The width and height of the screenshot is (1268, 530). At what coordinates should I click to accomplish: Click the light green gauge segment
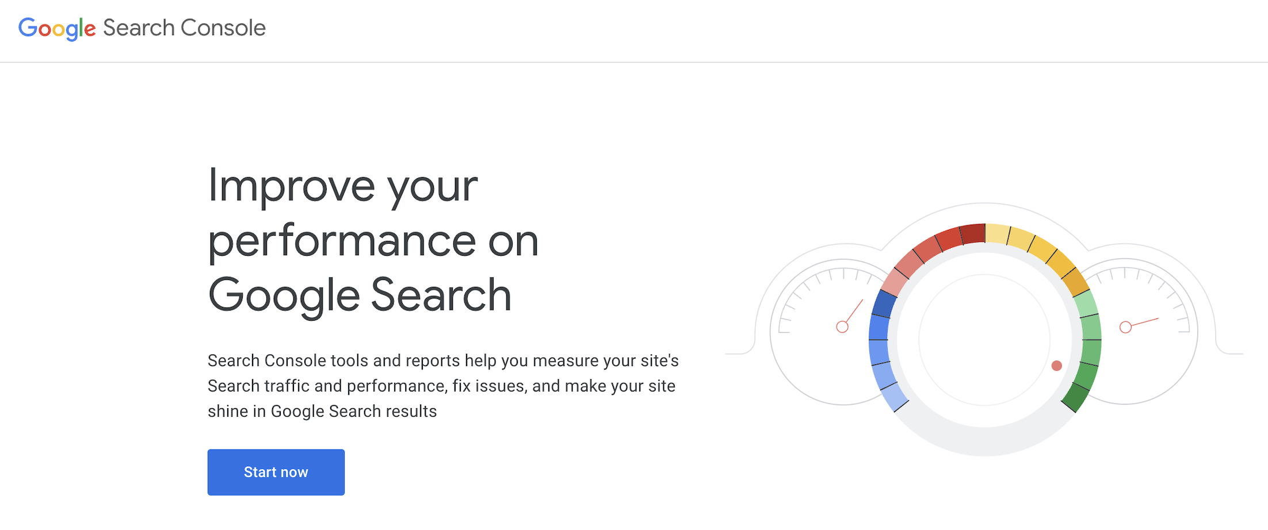pos(1086,303)
